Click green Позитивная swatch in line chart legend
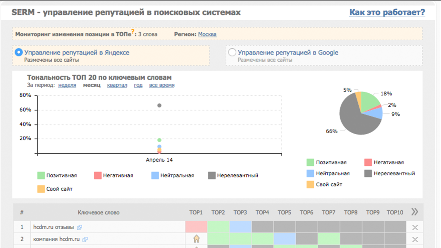 coord(41,176)
